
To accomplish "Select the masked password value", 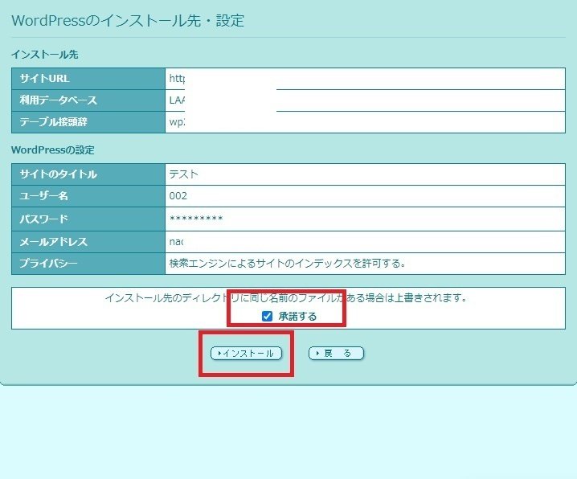I will 196,219.
